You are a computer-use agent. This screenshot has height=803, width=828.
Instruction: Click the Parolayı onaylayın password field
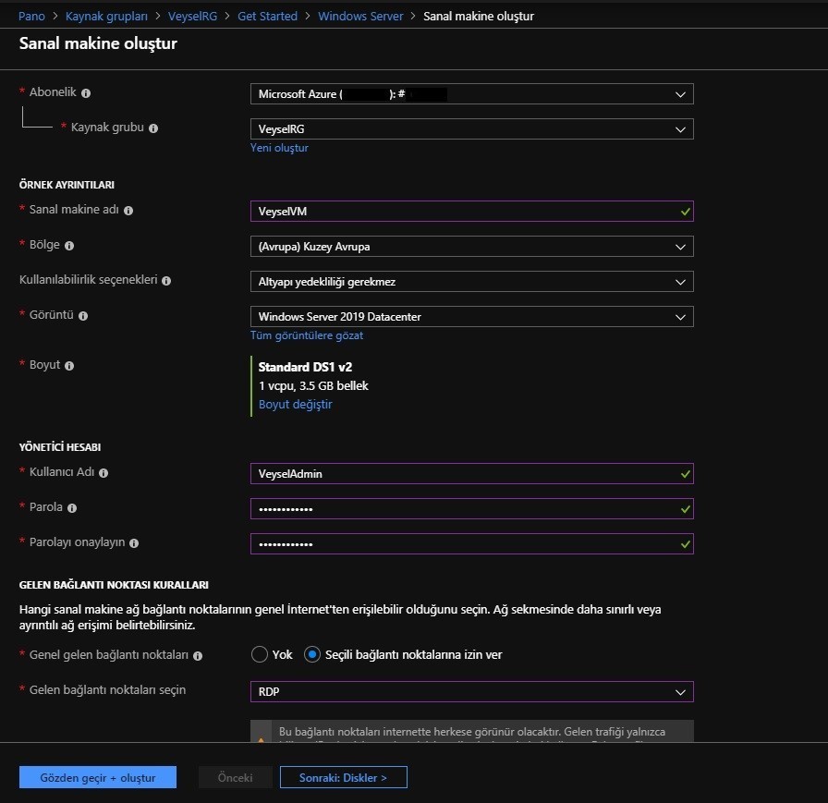click(x=471, y=543)
